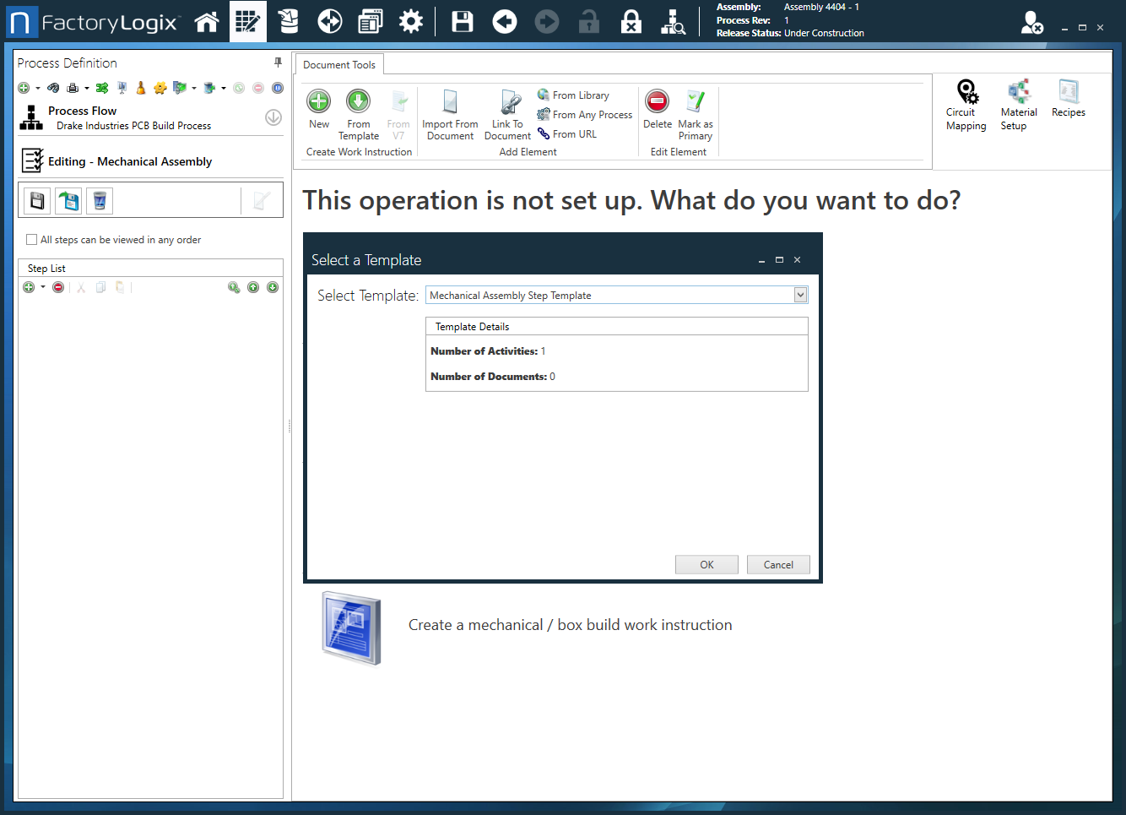Open Circuit Mapping in the ribbon

966,103
